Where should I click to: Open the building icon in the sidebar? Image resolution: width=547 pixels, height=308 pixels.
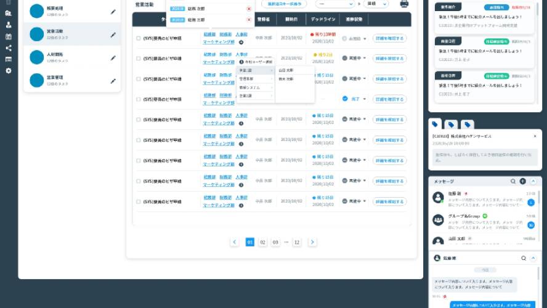[9, 14]
